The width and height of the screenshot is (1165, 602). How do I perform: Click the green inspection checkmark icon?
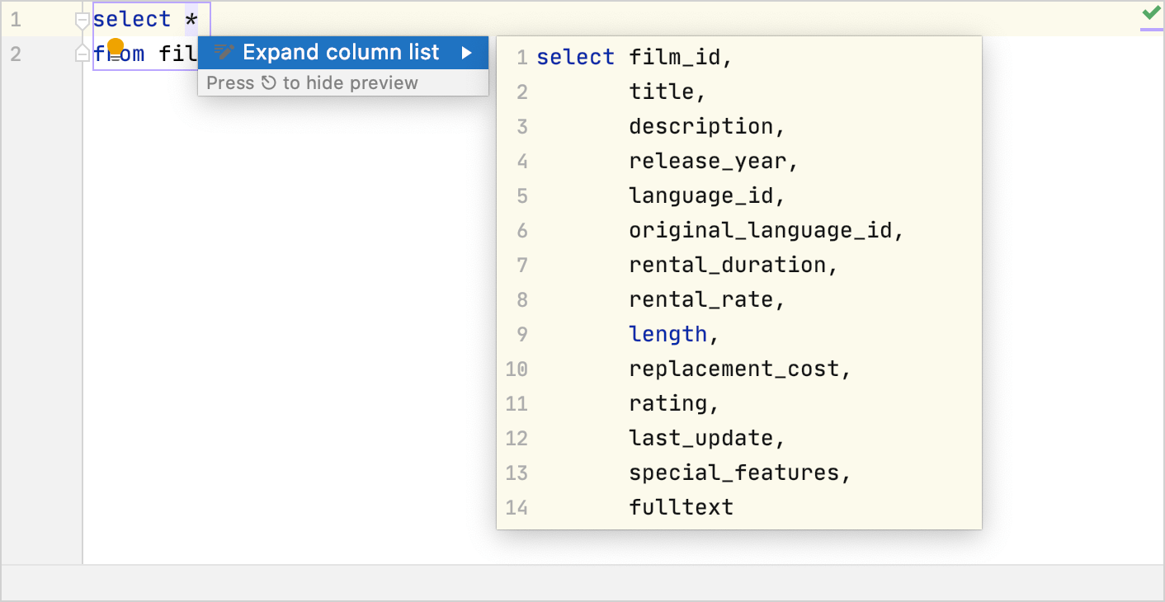(x=1151, y=13)
